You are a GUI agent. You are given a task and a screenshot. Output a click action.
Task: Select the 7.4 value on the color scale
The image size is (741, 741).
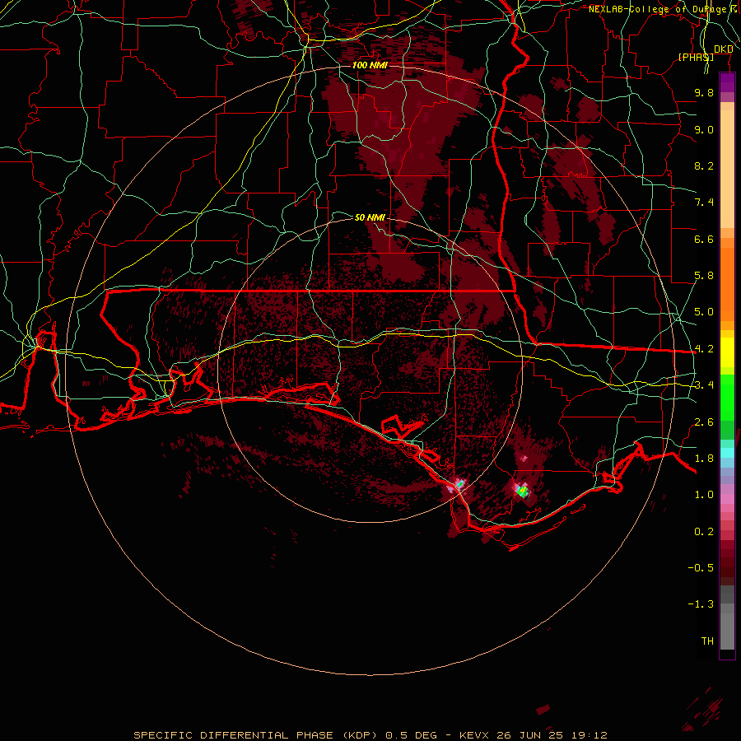click(x=704, y=203)
